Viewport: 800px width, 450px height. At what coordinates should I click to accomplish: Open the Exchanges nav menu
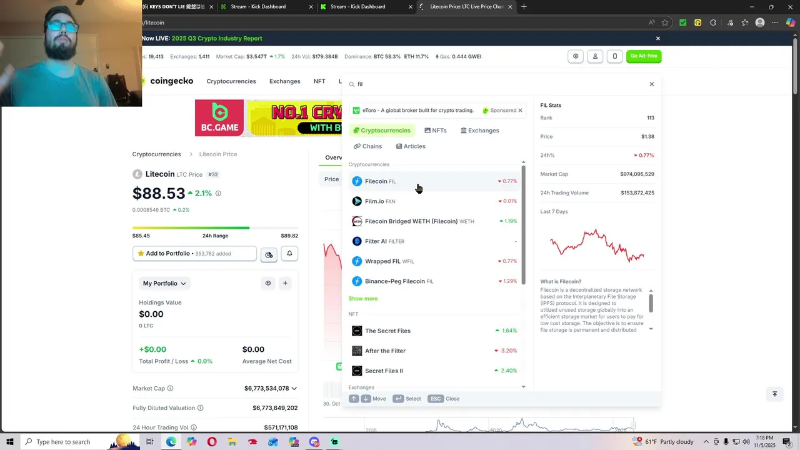click(285, 81)
